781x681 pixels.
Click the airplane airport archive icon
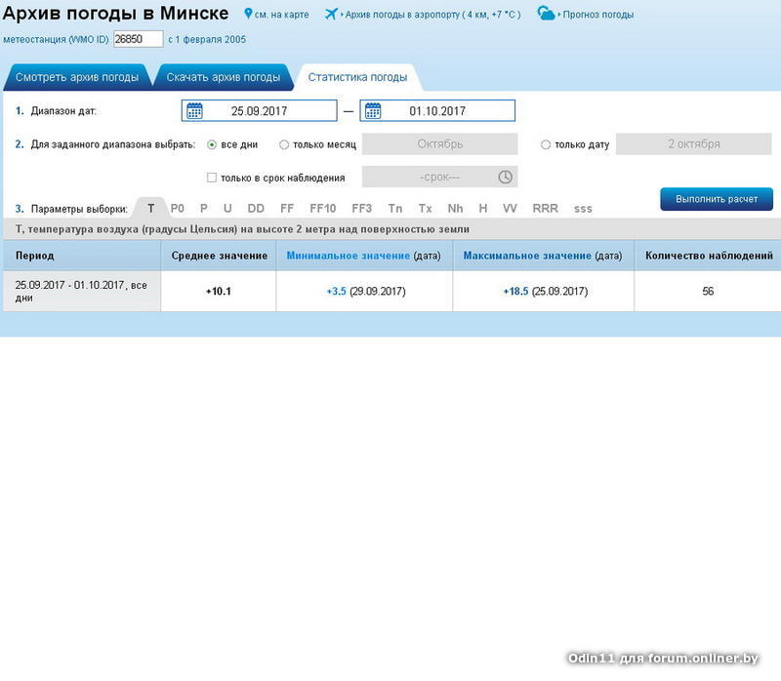click(332, 14)
